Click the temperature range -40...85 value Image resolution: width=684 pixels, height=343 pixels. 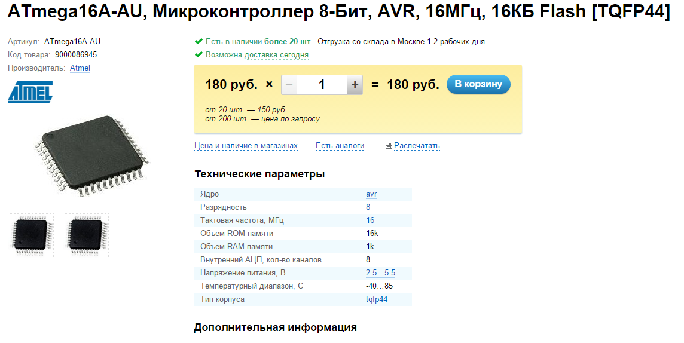point(380,286)
